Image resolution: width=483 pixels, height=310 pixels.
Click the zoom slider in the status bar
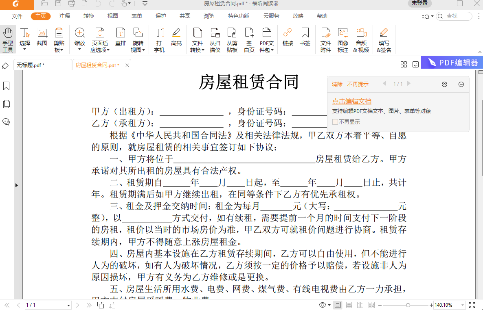(407, 304)
